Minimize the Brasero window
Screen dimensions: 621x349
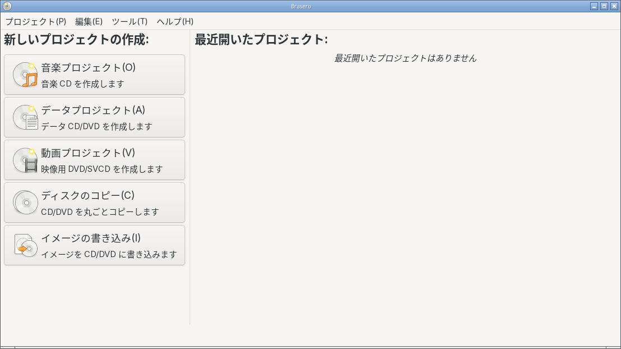coord(594,6)
